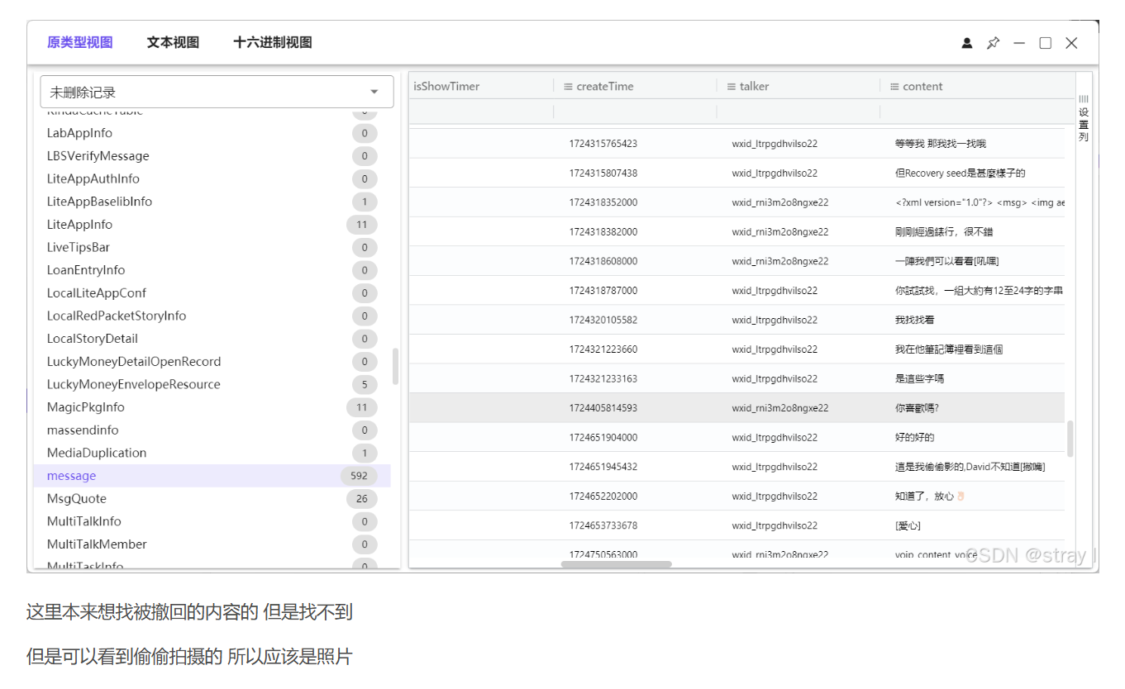Pin the window using the pin icon

pyautogui.click(x=993, y=42)
